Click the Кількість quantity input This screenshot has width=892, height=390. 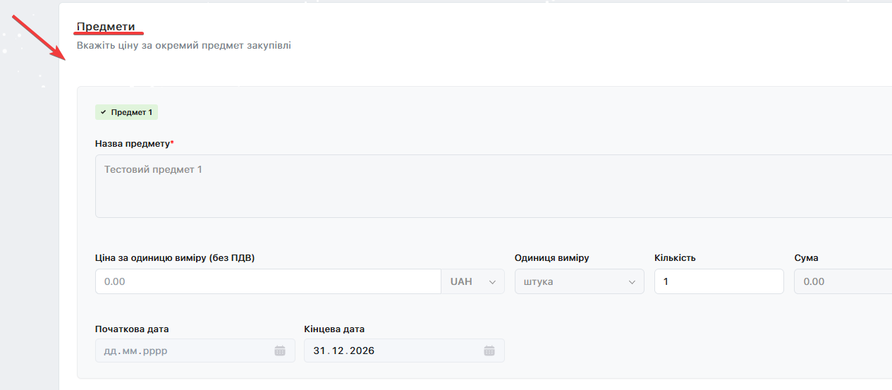pos(719,281)
